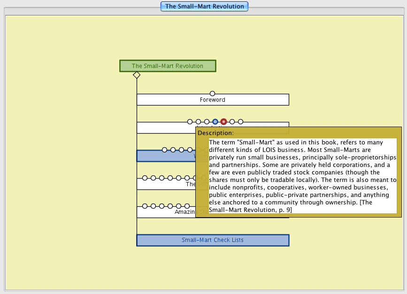The width and height of the screenshot is (407, 294).
Task: Click leftmost circle on the 'The LOIS' chapter row
Action: click(x=145, y=178)
